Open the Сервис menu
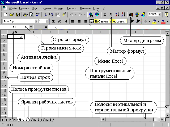Viewport: 170px width, 127px height. (x=72, y=8)
